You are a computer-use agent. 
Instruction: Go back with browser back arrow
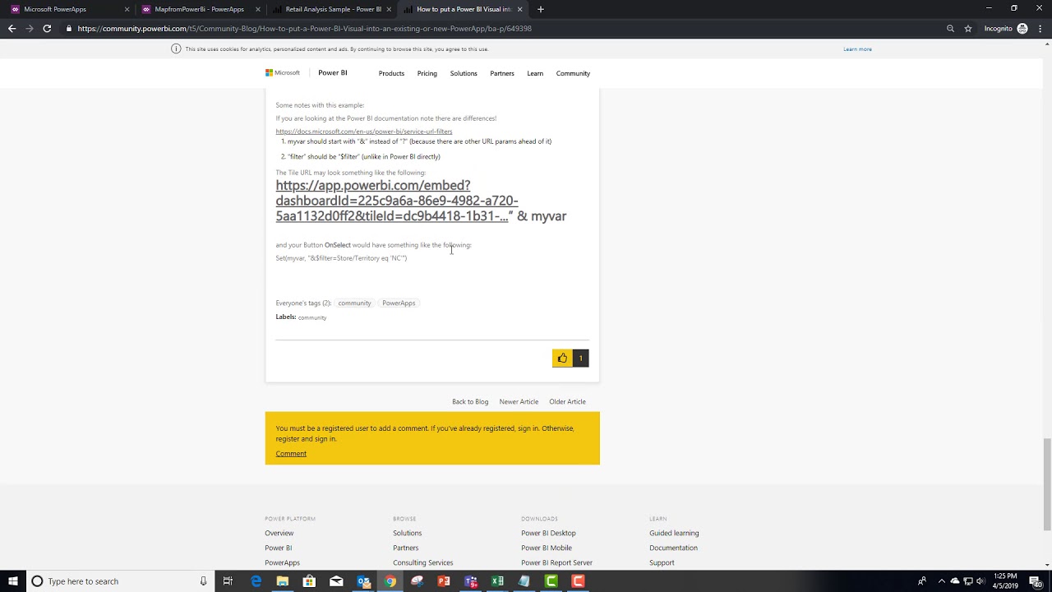12,28
